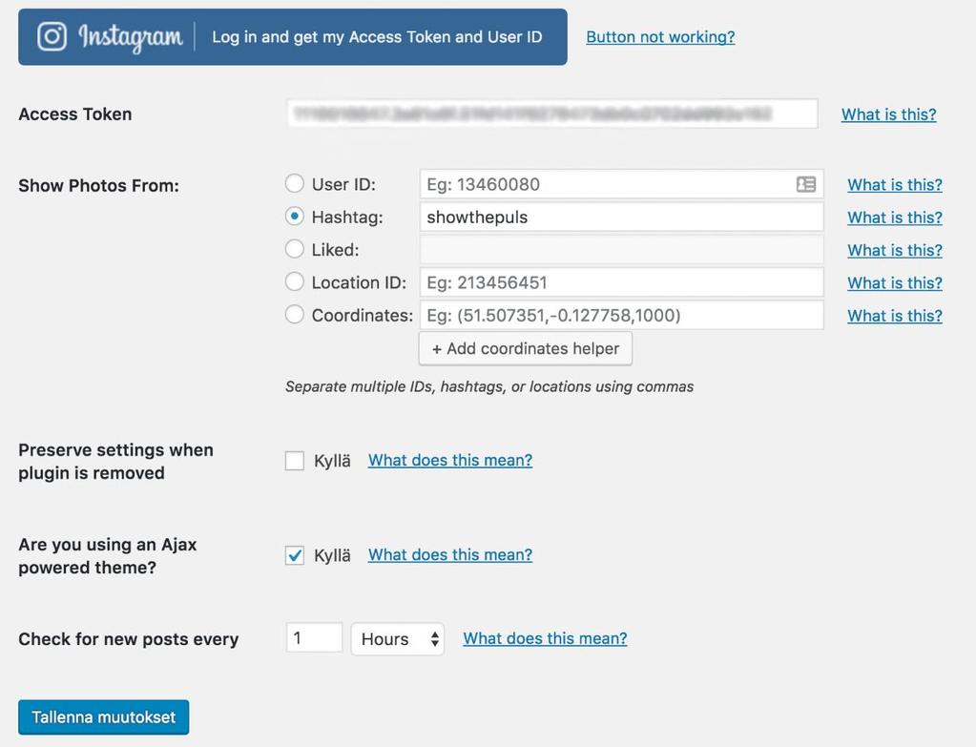Open 'What does this mean?' for check interval
This screenshot has height=747, width=976.
pos(546,638)
